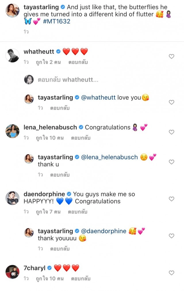Open lena_helenabusch's avatar
The height and width of the screenshot is (291, 184).
point(12,131)
